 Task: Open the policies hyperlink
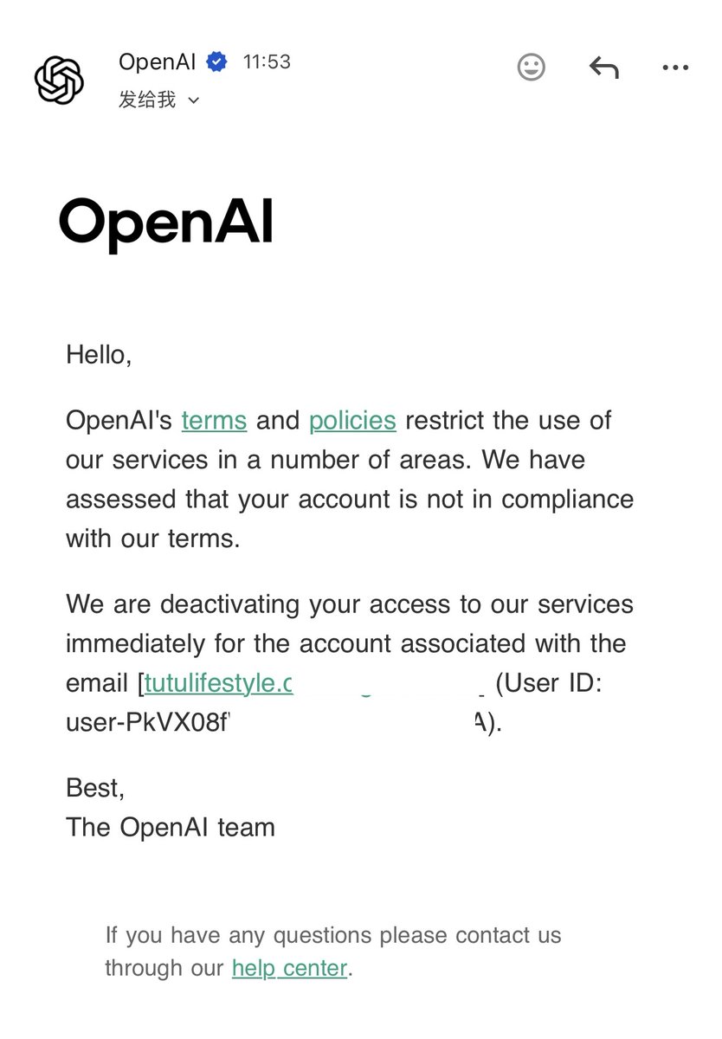(351, 421)
